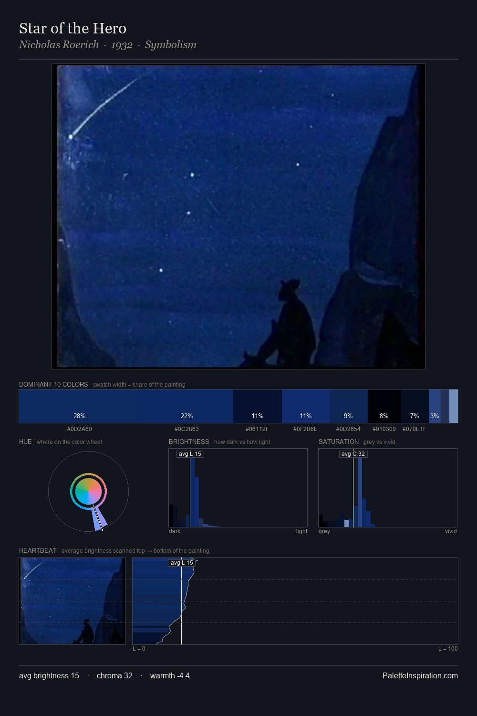Screen dimensions: 477x716
Task: Click the Symbolism style label
Action: (171, 45)
